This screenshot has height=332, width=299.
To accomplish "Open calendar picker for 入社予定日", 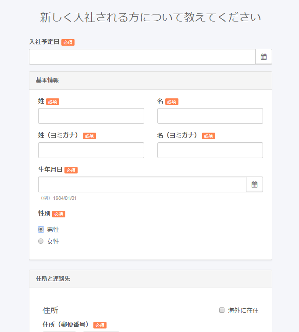I will [263, 57].
